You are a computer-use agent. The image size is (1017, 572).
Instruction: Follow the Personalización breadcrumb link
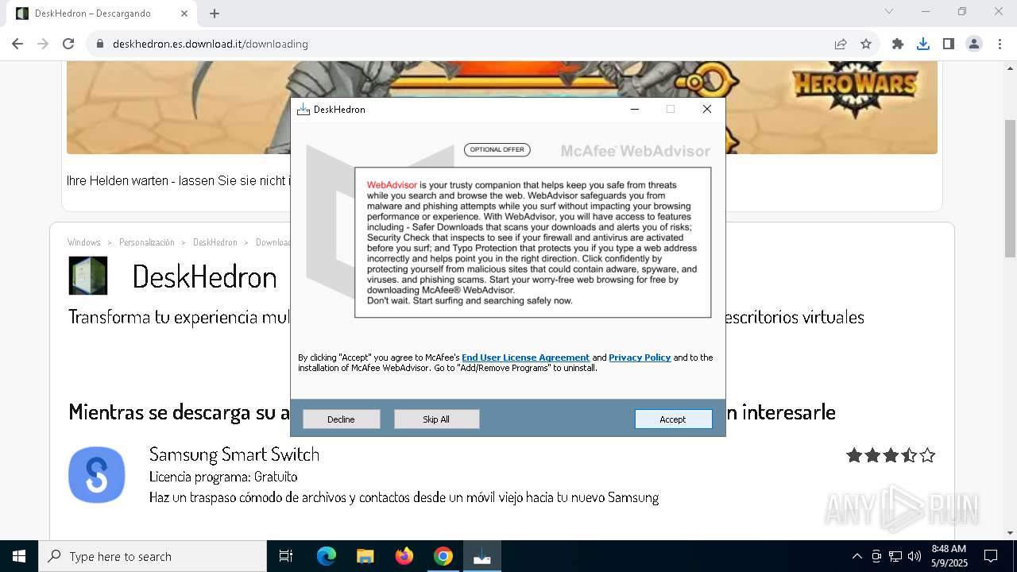click(x=147, y=242)
